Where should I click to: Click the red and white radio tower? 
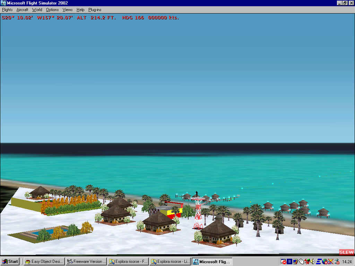[x=198, y=211]
